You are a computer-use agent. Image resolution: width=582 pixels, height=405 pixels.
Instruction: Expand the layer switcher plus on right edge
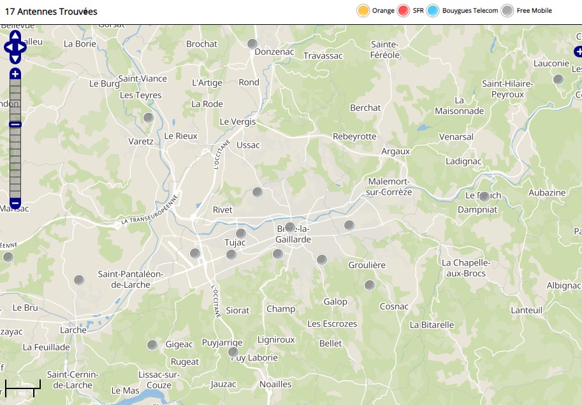pyautogui.click(x=578, y=52)
